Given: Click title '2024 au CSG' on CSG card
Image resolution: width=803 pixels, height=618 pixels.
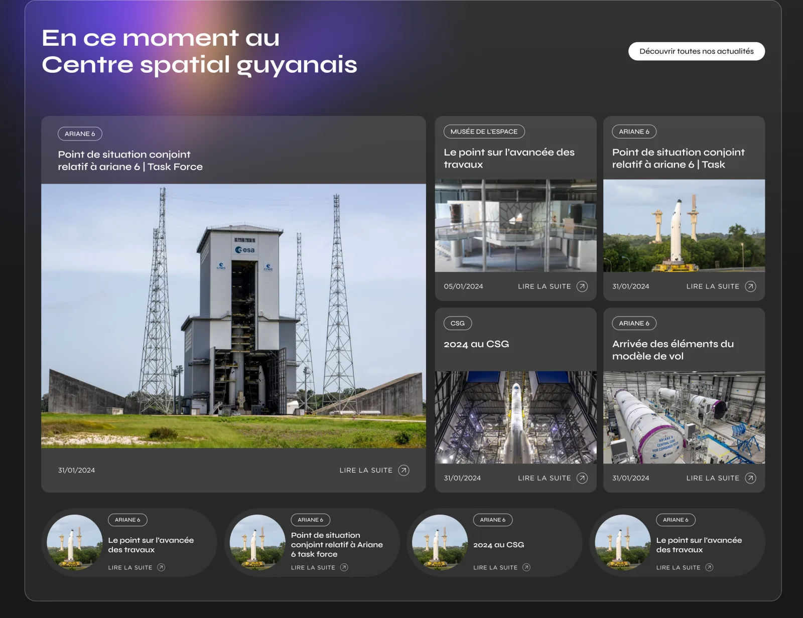Looking at the screenshot, I should [x=476, y=344].
